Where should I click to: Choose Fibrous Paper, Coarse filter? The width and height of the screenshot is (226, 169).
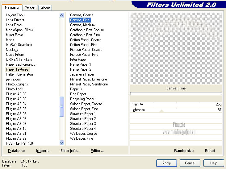(x=86, y=50)
